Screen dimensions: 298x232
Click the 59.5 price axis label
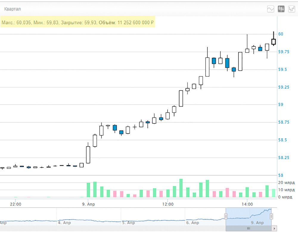(283, 70)
